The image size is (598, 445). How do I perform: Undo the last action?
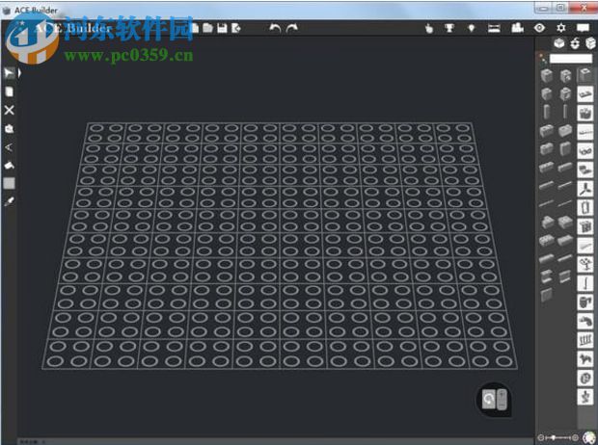click(x=275, y=28)
